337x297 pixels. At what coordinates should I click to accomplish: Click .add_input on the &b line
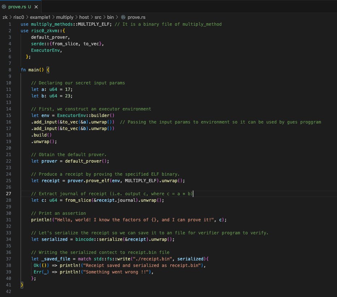coord(44,129)
